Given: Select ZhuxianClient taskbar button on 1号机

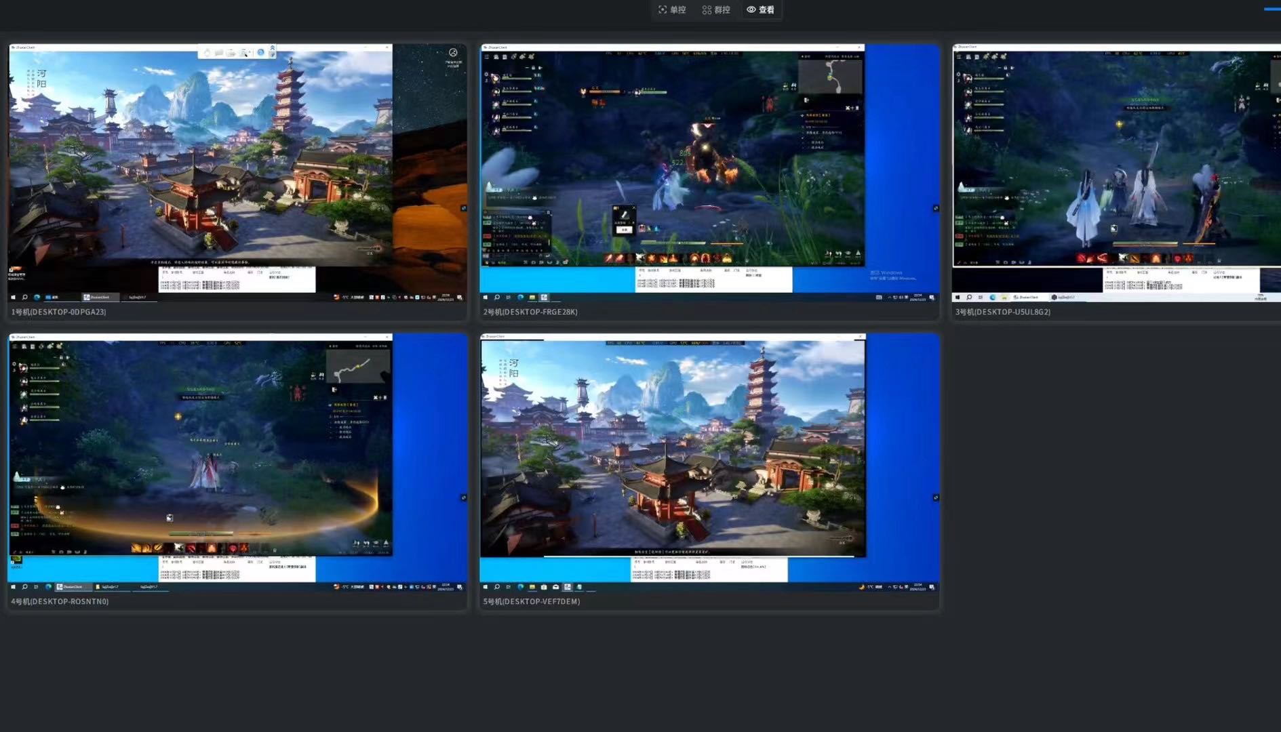Looking at the screenshot, I should [100, 297].
